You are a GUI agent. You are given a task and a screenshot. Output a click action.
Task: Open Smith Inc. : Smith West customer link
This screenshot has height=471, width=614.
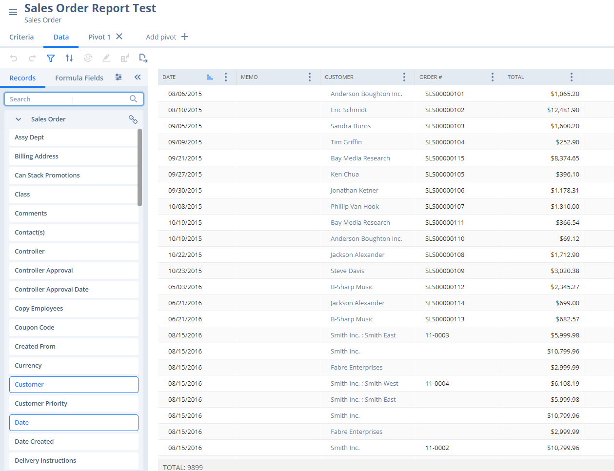[364, 384]
